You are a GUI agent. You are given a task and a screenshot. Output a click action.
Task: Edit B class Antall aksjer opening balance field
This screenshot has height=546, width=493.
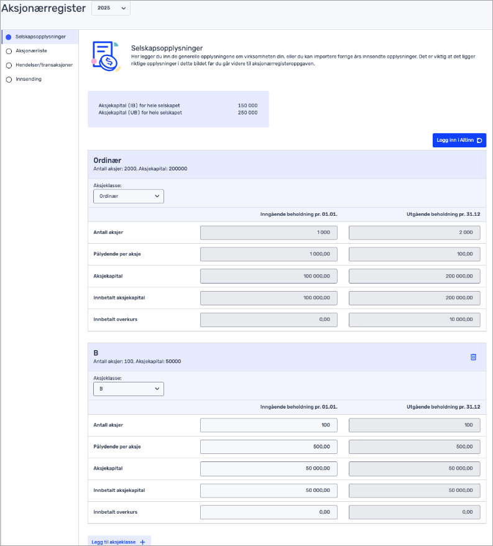click(269, 425)
